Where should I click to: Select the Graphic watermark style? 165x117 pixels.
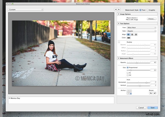[x=147, y=10]
